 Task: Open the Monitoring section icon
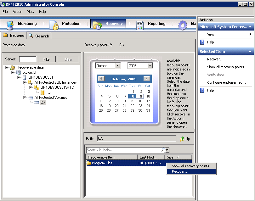[x=10, y=25]
